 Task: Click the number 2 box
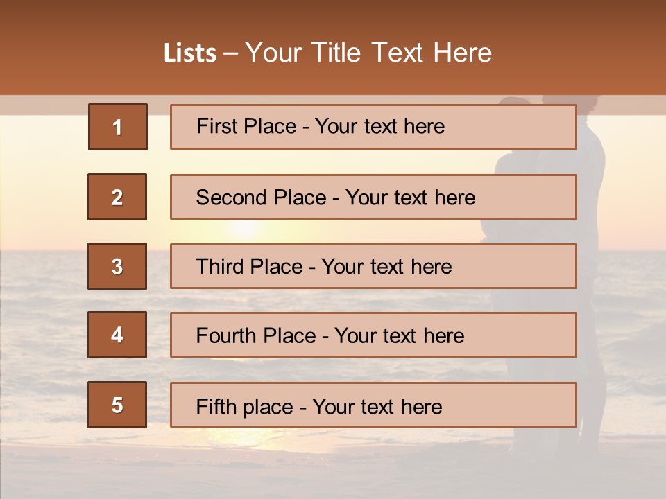(x=117, y=197)
